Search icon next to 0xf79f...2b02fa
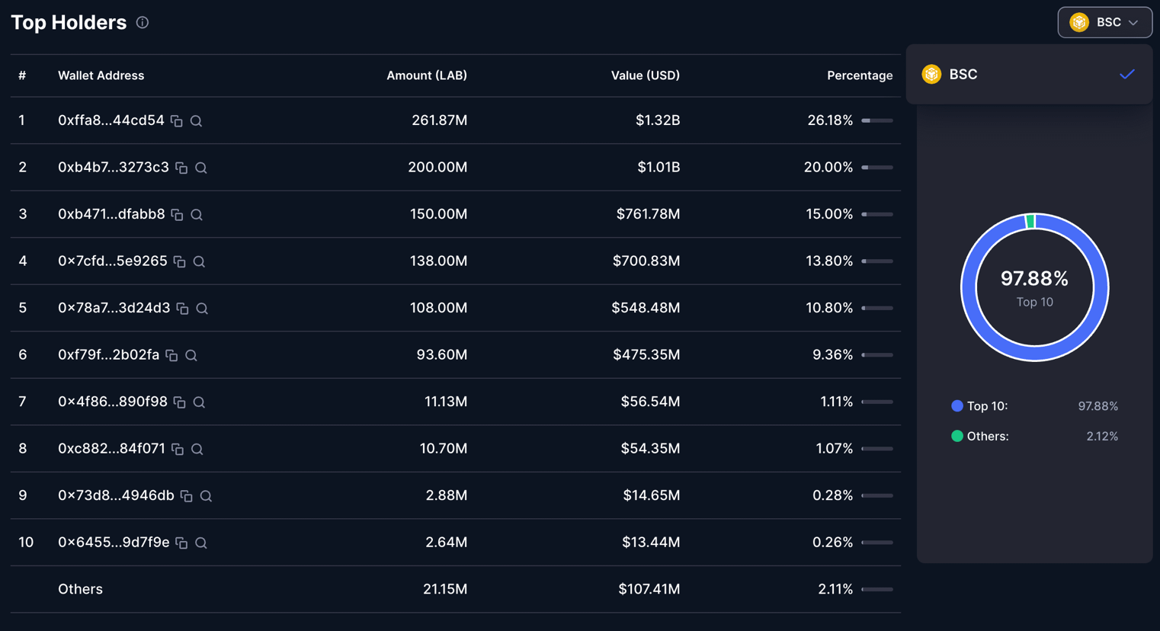Image resolution: width=1160 pixels, height=631 pixels. 191,355
